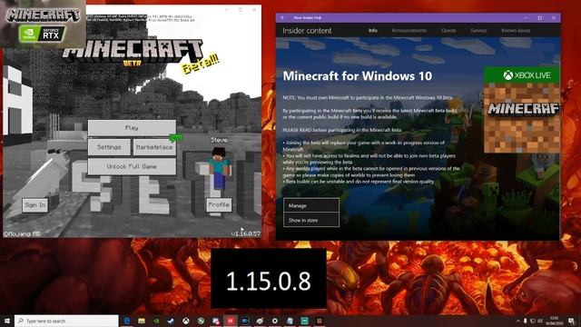Click the Sign In button

[x=35, y=205]
